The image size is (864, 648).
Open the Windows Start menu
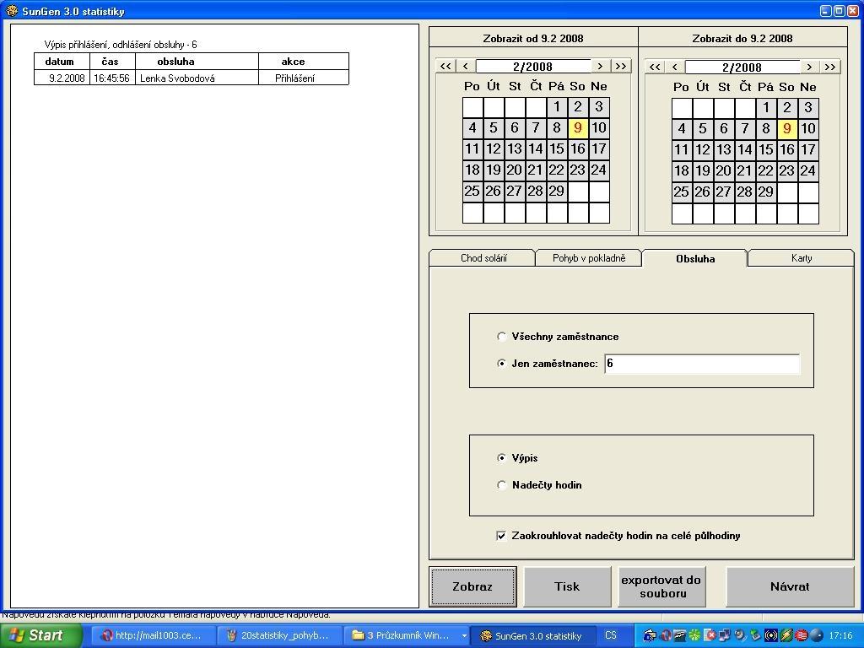[40, 635]
